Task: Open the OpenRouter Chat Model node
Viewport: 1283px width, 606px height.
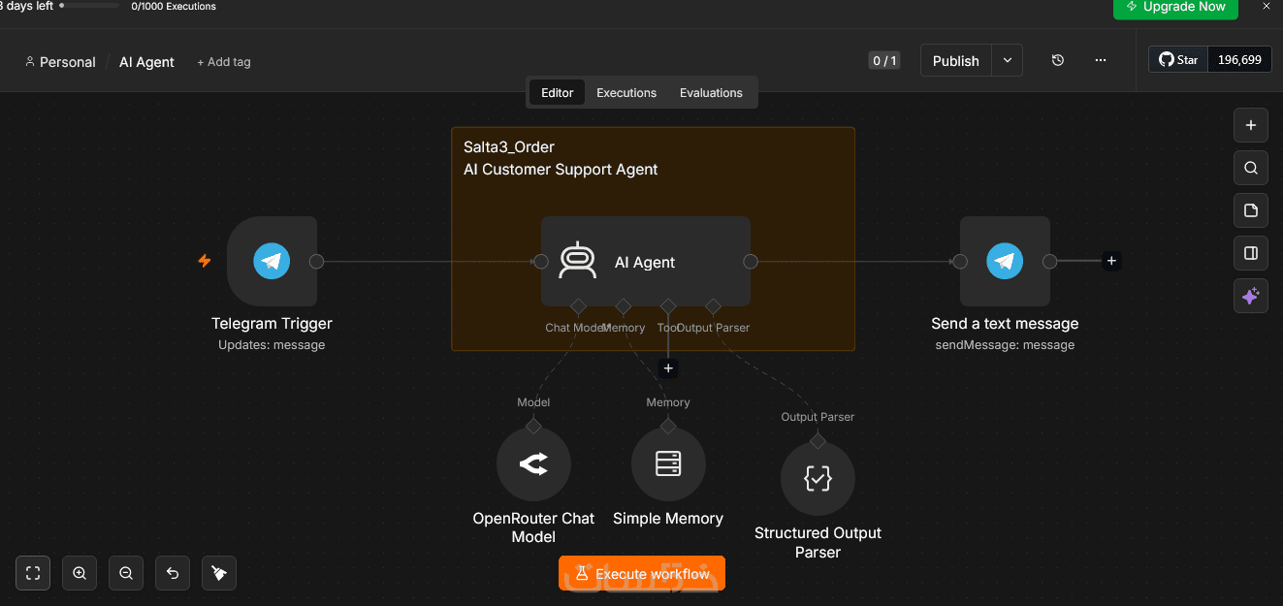Action: [x=533, y=464]
